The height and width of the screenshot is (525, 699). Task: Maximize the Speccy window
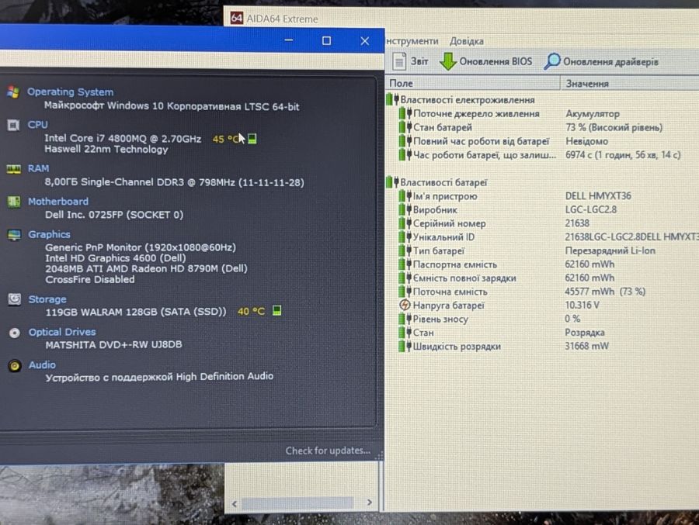(326, 41)
